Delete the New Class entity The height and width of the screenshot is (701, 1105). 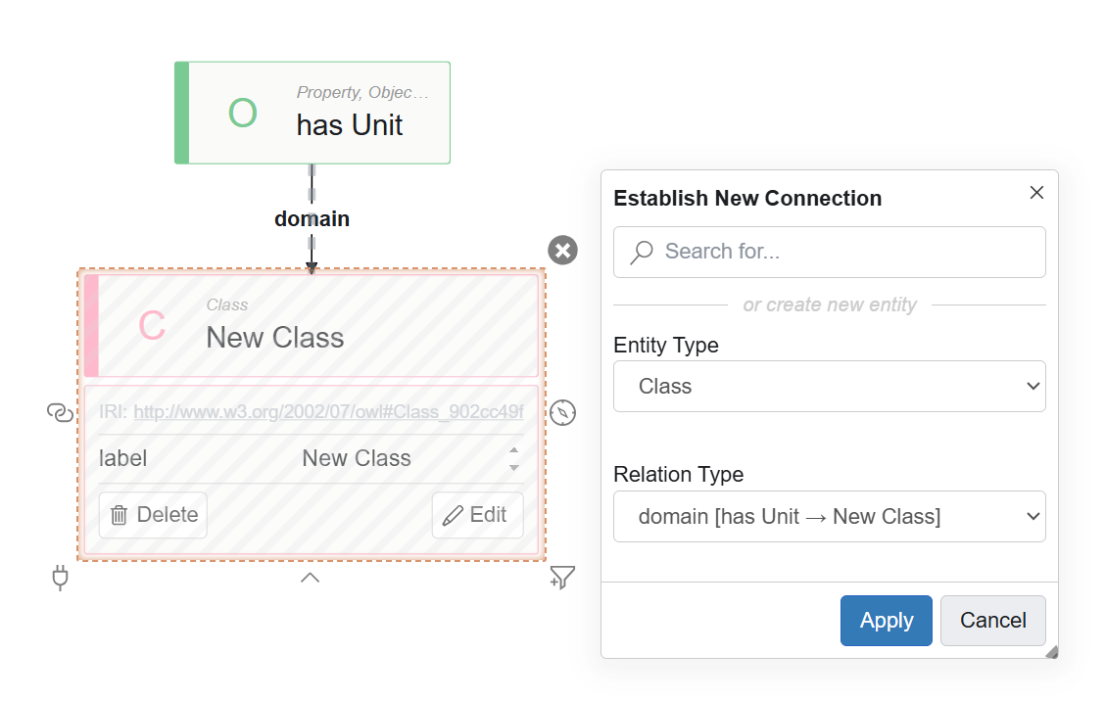(153, 515)
